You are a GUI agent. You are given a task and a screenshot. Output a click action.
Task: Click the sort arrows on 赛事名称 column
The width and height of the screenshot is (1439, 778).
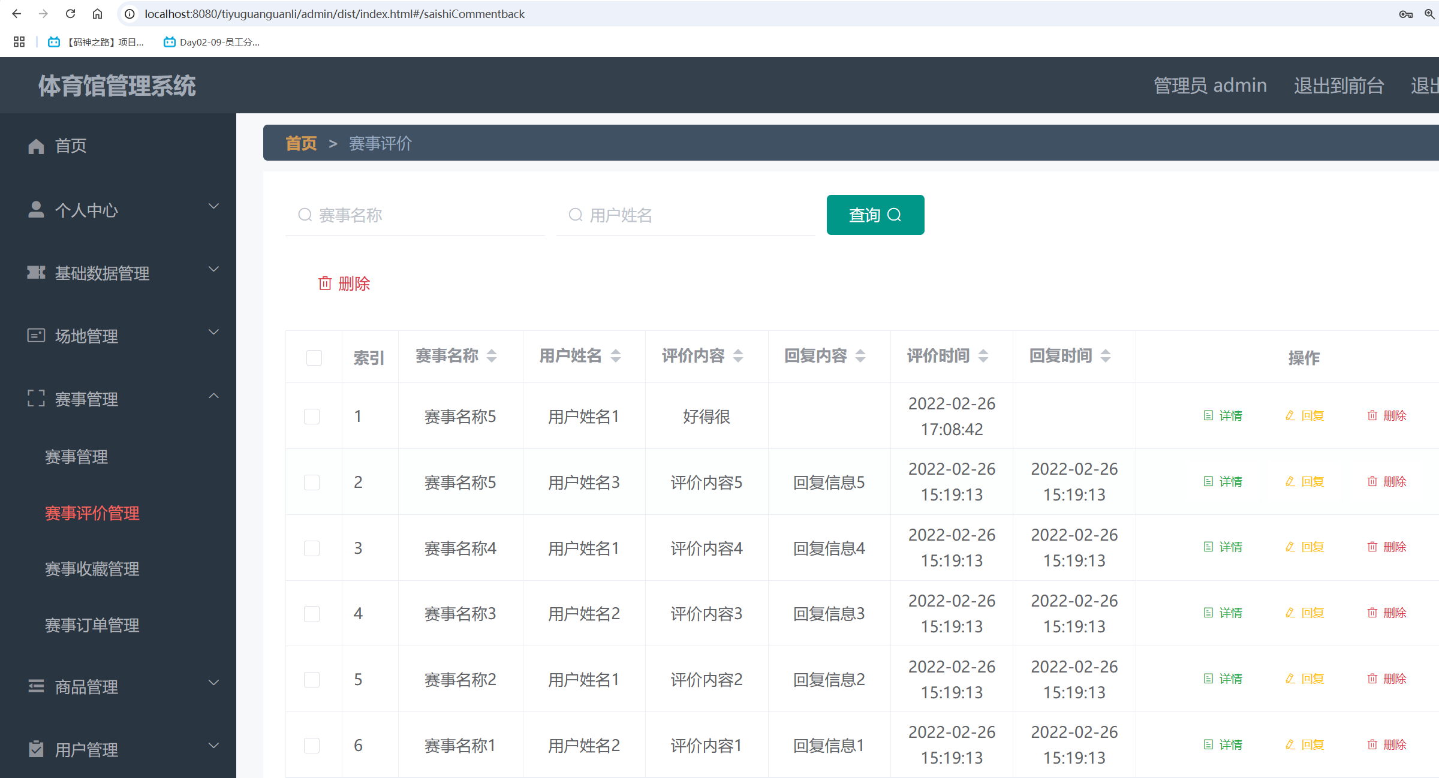492,356
